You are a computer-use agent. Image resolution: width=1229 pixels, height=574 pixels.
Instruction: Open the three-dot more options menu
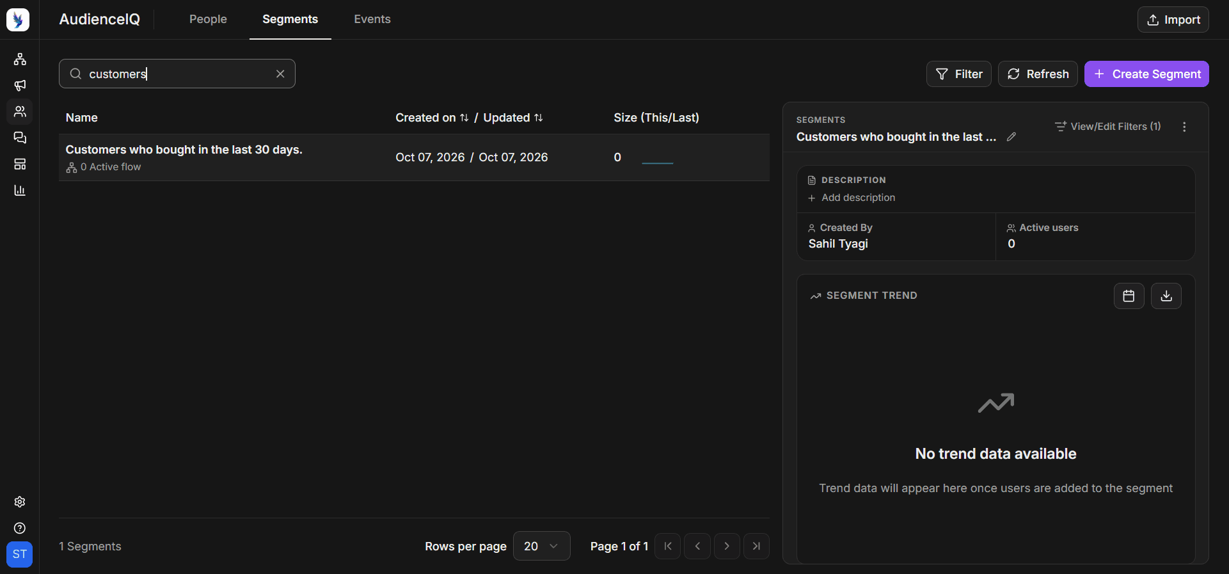click(1184, 127)
